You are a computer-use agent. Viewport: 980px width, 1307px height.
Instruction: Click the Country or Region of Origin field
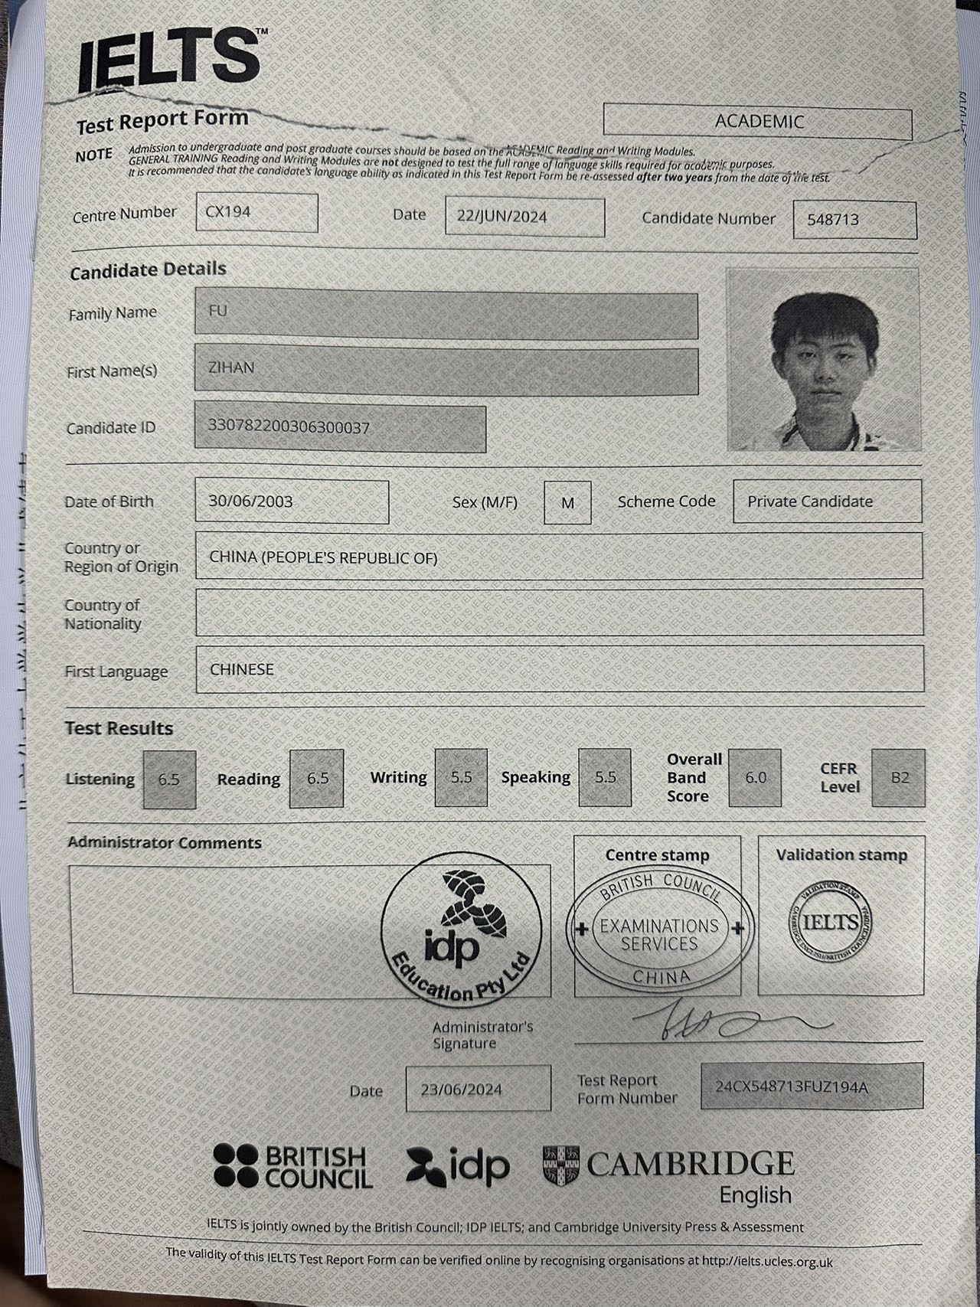(559, 557)
